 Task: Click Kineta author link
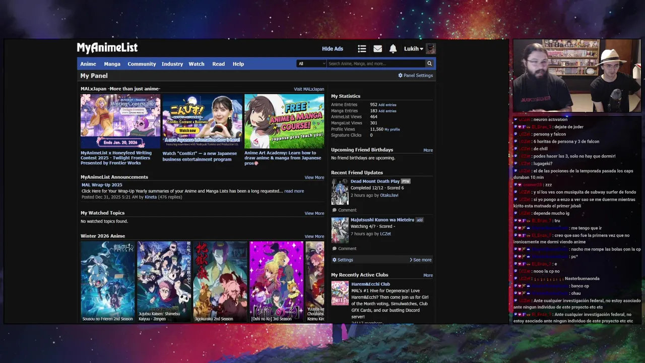pyautogui.click(x=151, y=197)
